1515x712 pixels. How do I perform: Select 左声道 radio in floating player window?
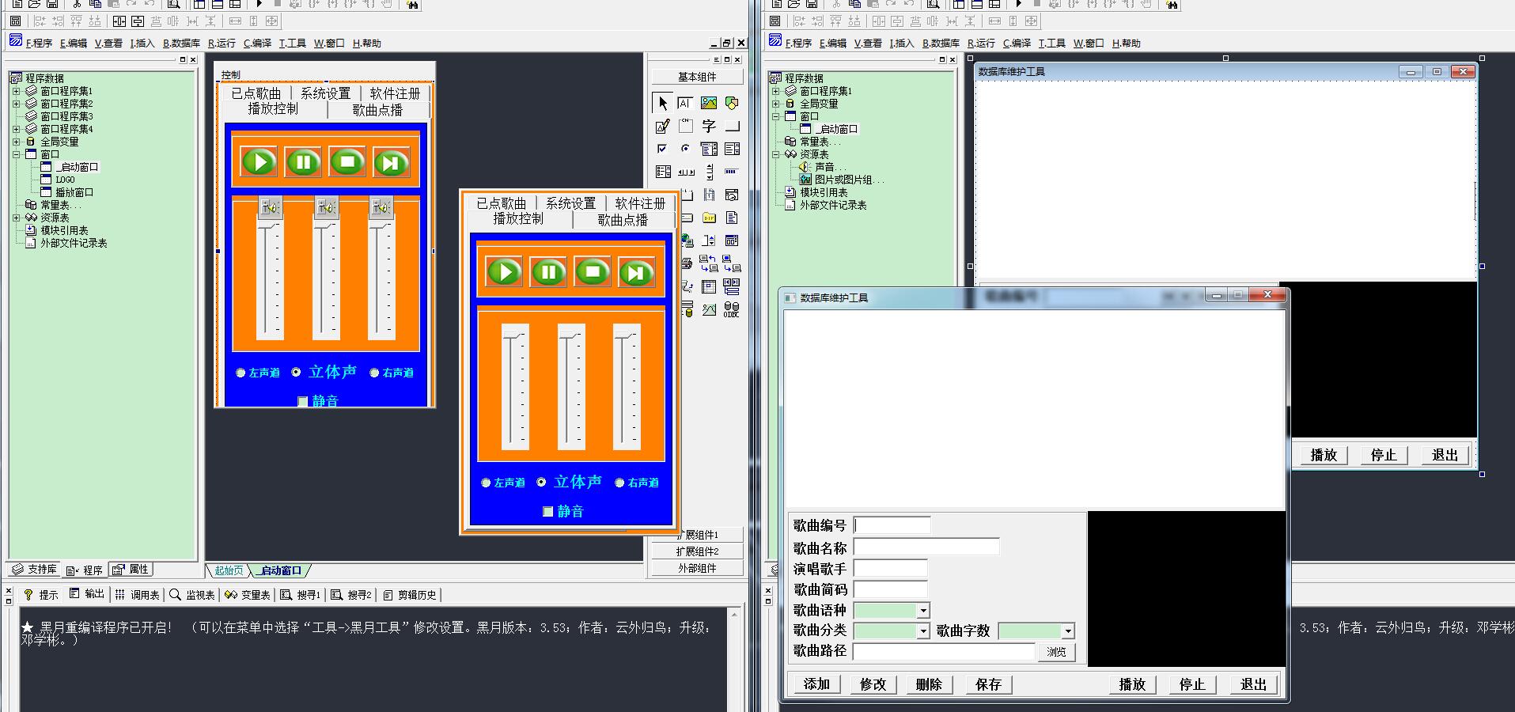486,483
